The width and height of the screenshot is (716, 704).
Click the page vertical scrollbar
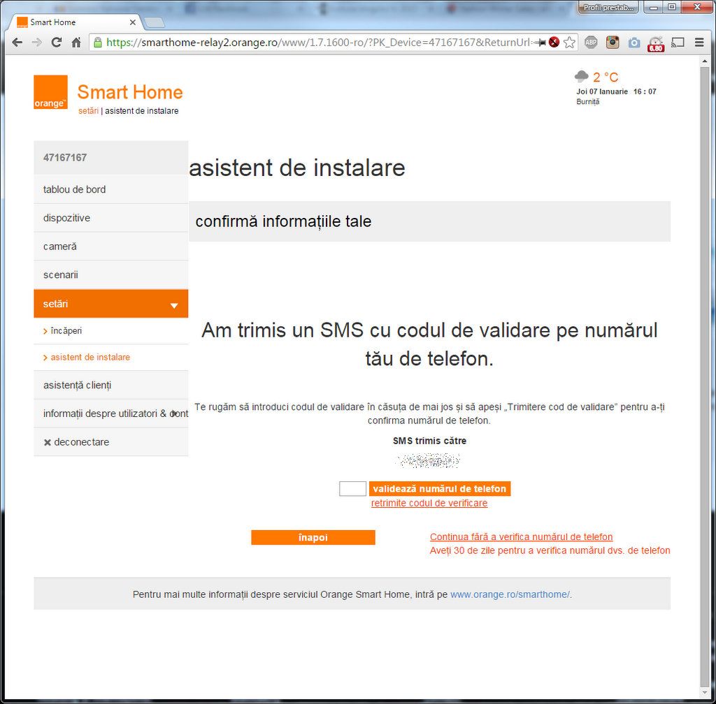coord(705,376)
